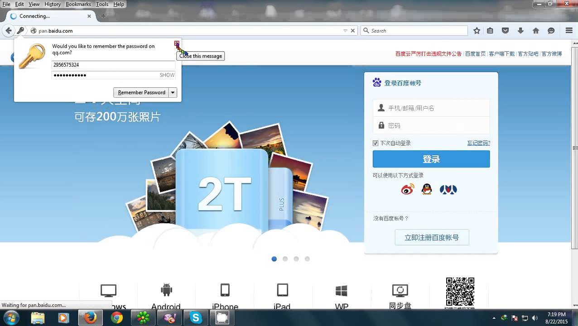The width and height of the screenshot is (578, 326).
Task: Click 立即注册百度帐号 register button
Action: click(x=432, y=237)
